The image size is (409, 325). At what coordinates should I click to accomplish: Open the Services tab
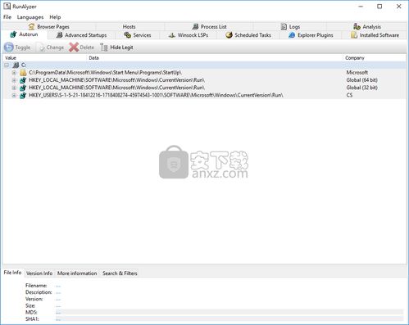(x=138, y=35)
